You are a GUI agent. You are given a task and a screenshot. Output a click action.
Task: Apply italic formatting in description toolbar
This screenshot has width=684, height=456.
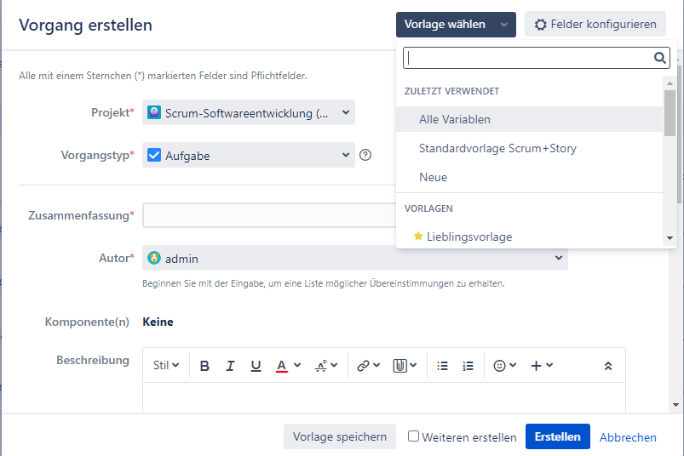tap(230, 366)
